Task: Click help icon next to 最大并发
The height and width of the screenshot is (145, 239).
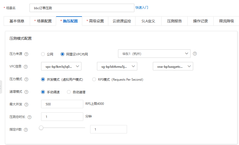Action: [26, 105]
